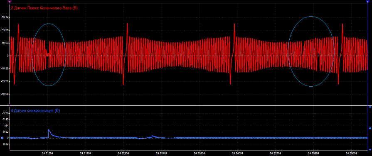
Task: Select the blue zero-level dot of channel 4
Action: tap(2, 138)
